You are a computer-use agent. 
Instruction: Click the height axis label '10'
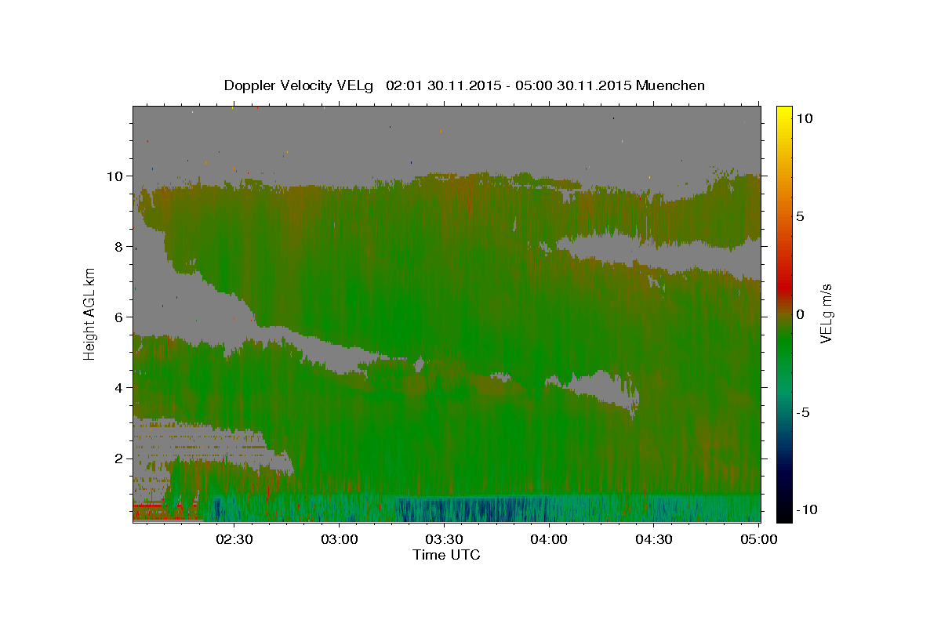tap(114, 176)
